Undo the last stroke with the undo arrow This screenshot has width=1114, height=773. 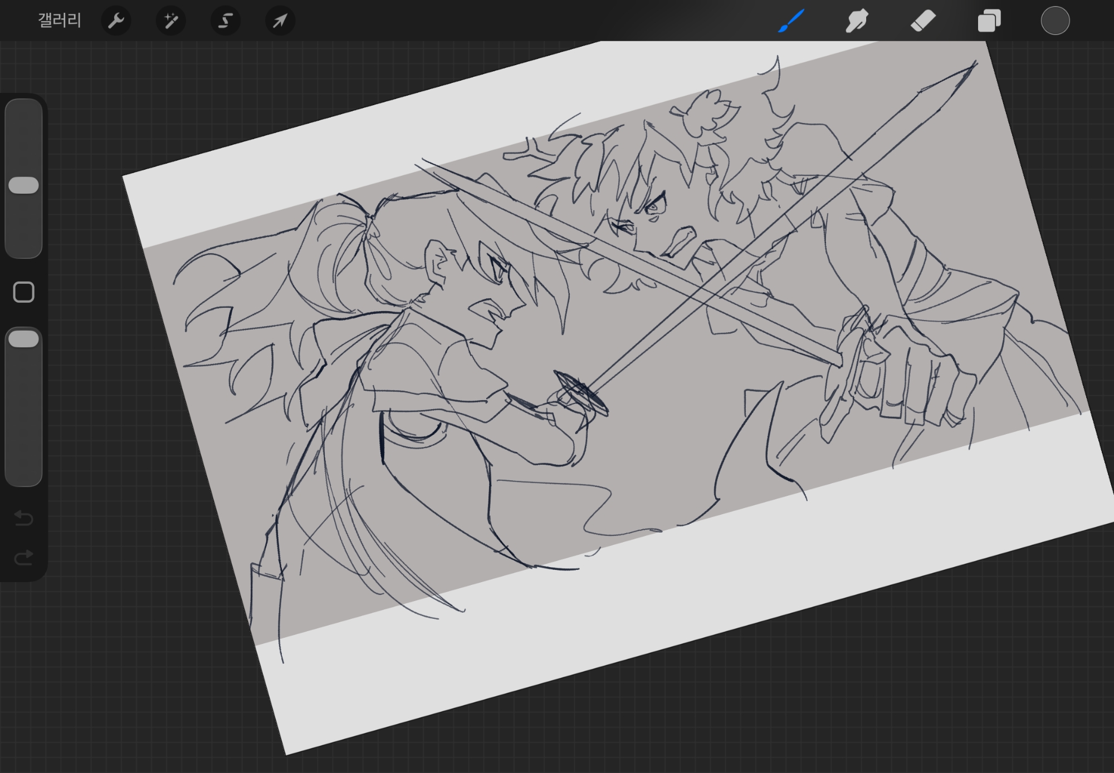(x=23, y=518)
